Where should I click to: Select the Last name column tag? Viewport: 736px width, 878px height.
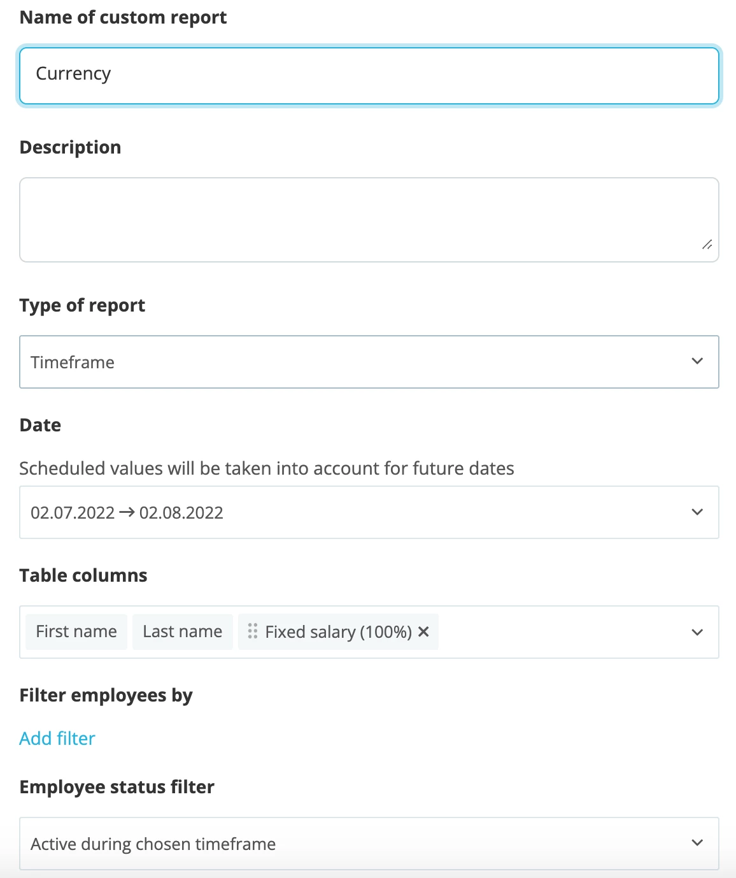pyautogui.click(x=183, y=631)
